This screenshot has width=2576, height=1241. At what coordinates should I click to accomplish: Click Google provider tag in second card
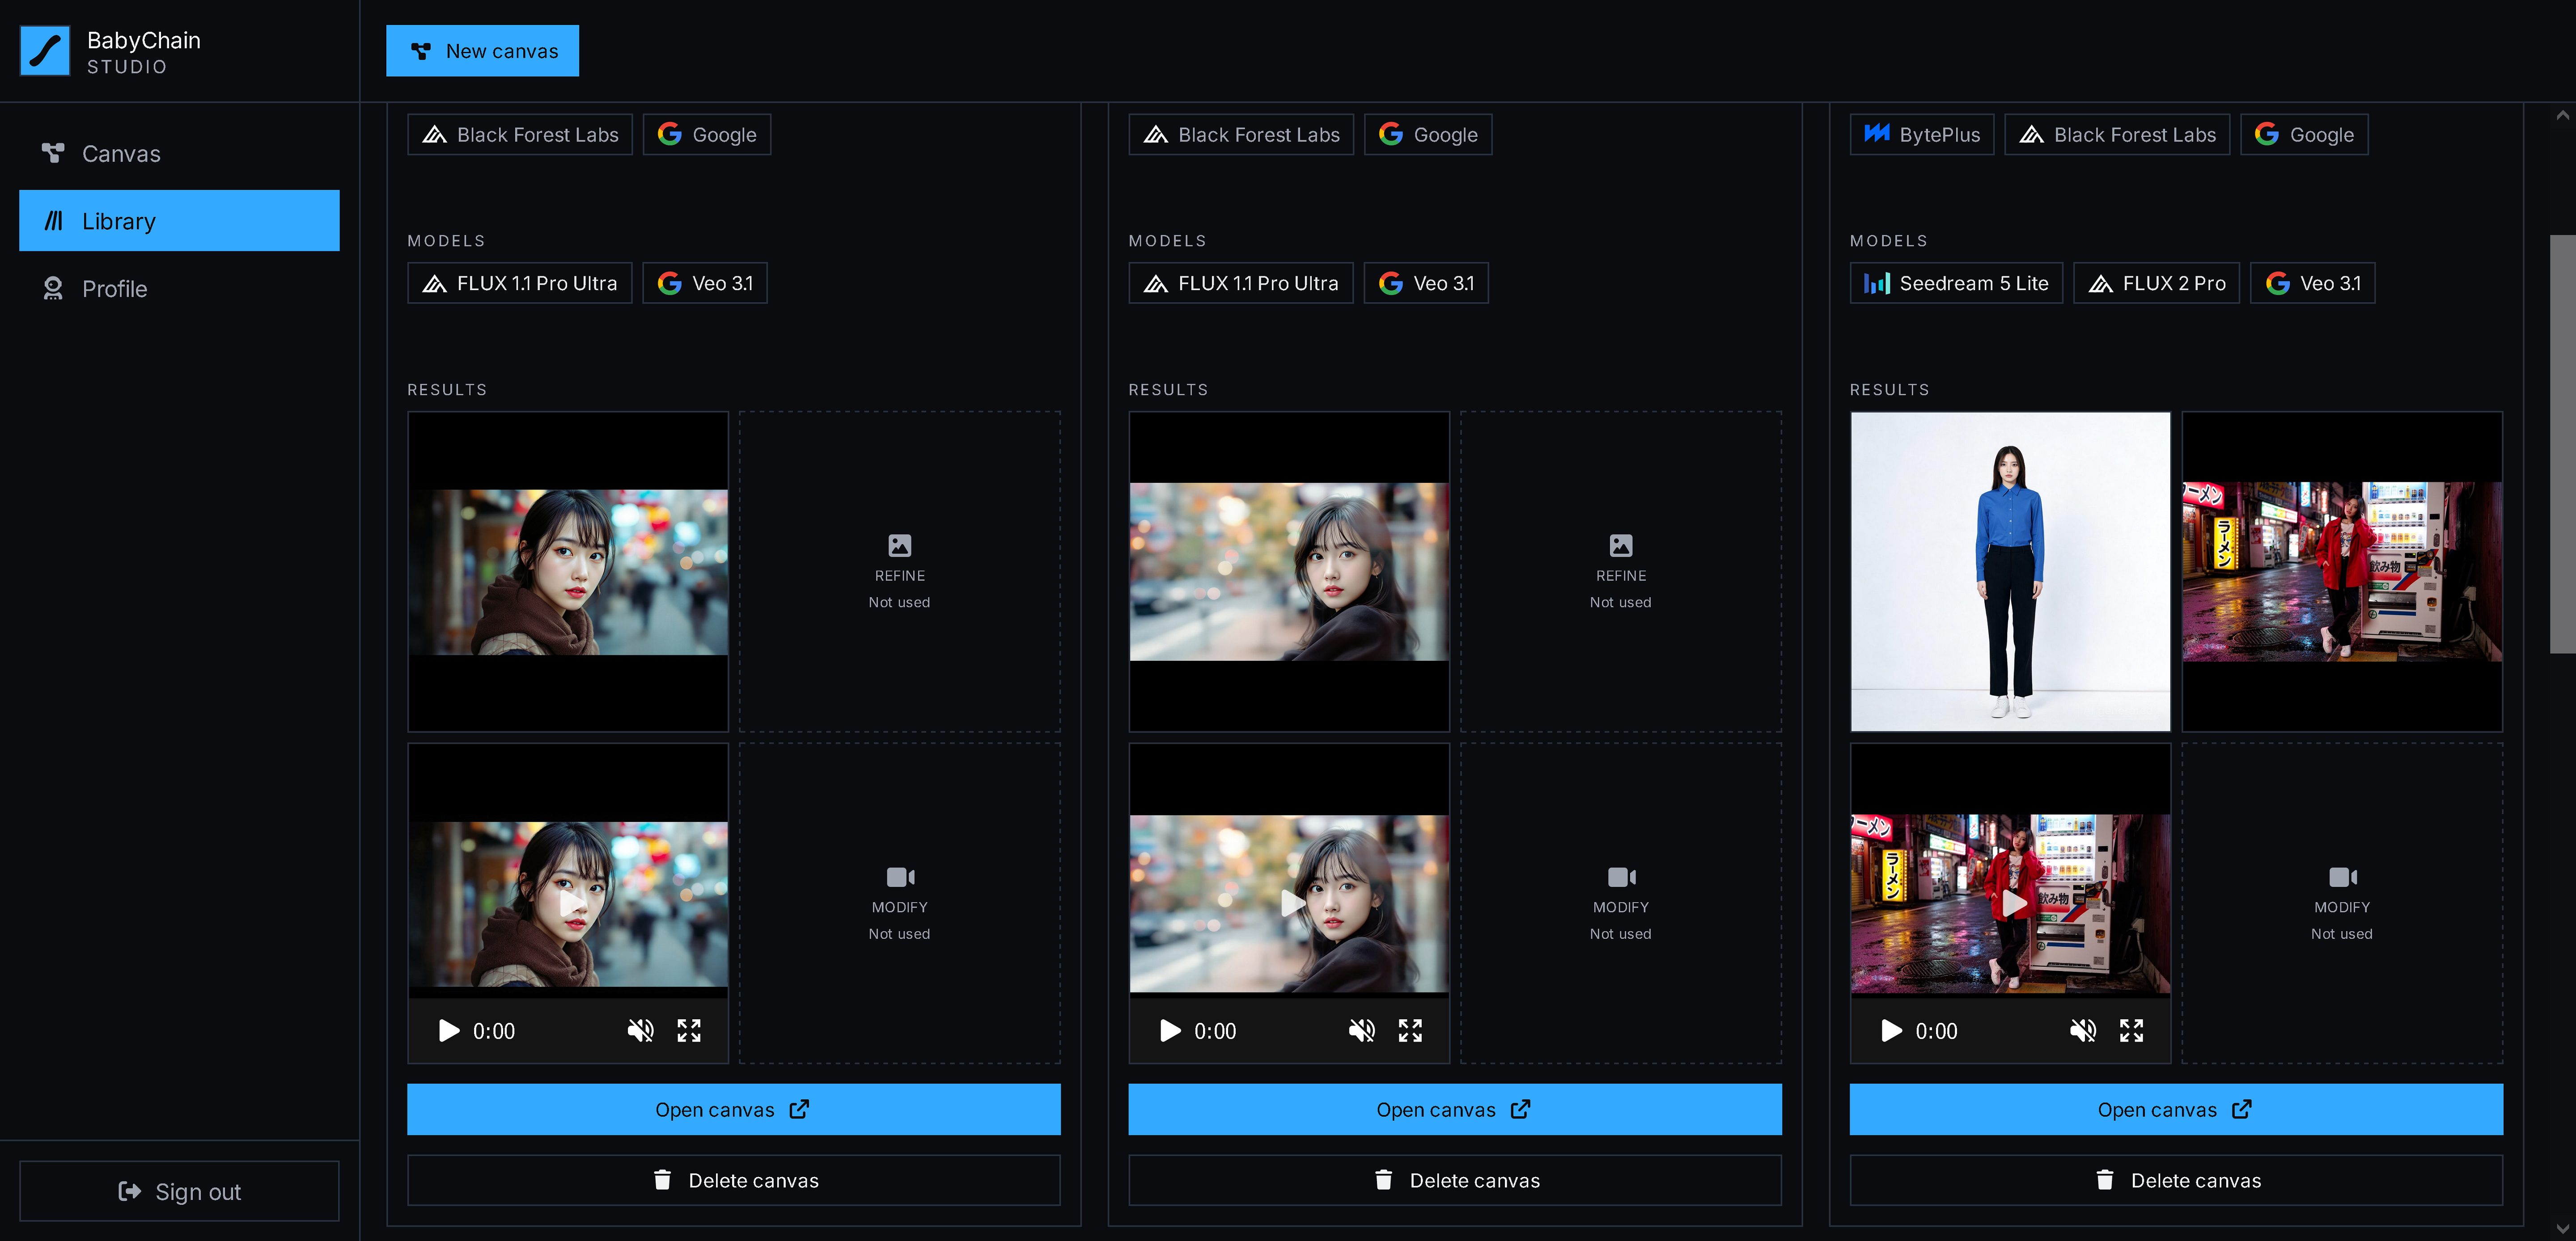pos(1428,135)
